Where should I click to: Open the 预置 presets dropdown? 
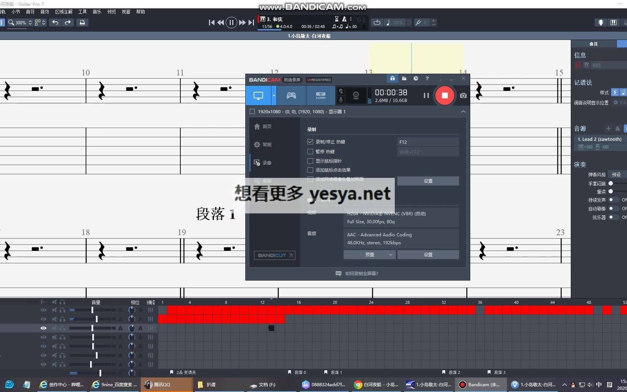pos(369,254)
